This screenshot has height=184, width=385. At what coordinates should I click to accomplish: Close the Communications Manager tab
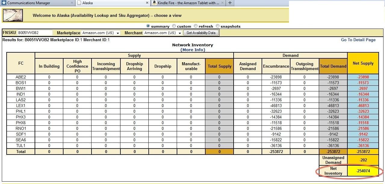[72, 3]
